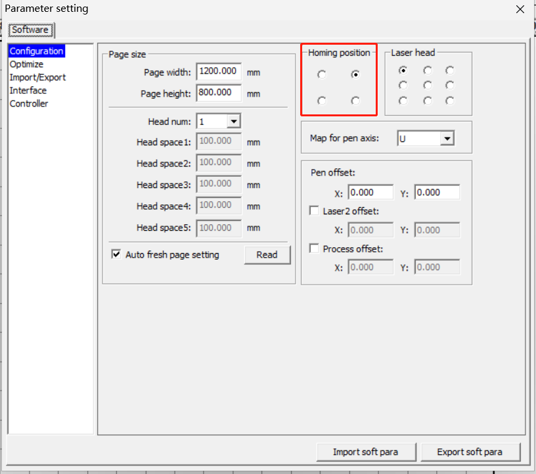Select top-left Laser head radio
Image resolution: width=536 pixels, height=474 pixels.
(403, 70)
